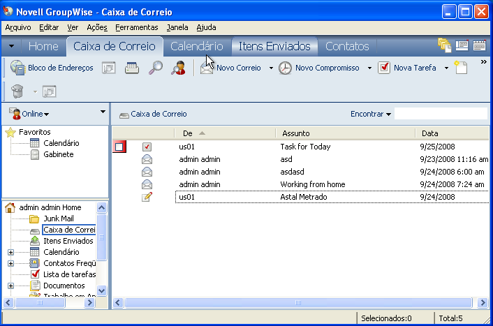Screen dimensions: 493x326
Task: Expand the Novo Correio dropdown arrow
Action: 271,68
